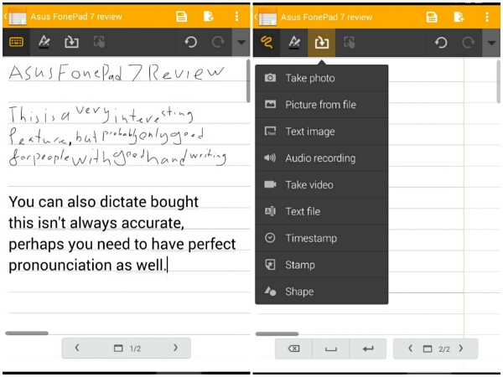Go to next page in right screen pager

(x=461, y=349)
